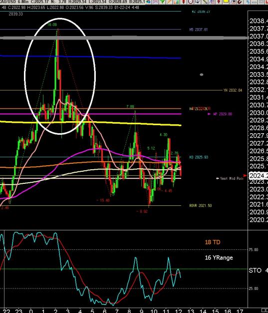The image size is (268, 313).
Task: Select the green diagonal trendline tool
Action: (x=205, y=2)
